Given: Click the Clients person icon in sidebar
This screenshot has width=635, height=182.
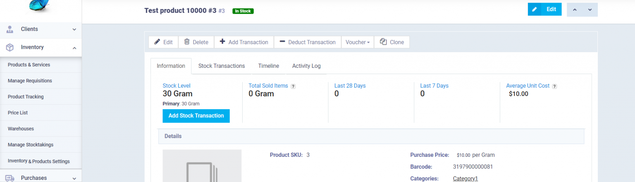Looking at the screenshot, I should click(x=10, y=29).
